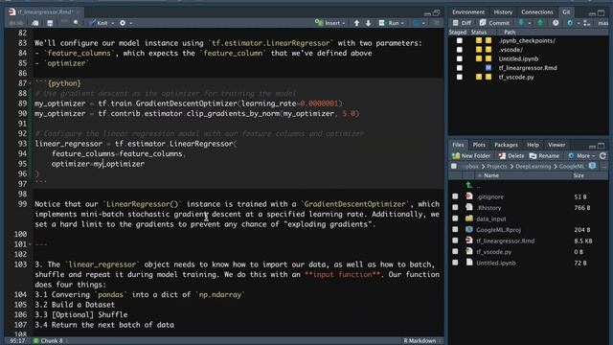Stage Untitled.ipynb in Git pane

pos(460,58)
